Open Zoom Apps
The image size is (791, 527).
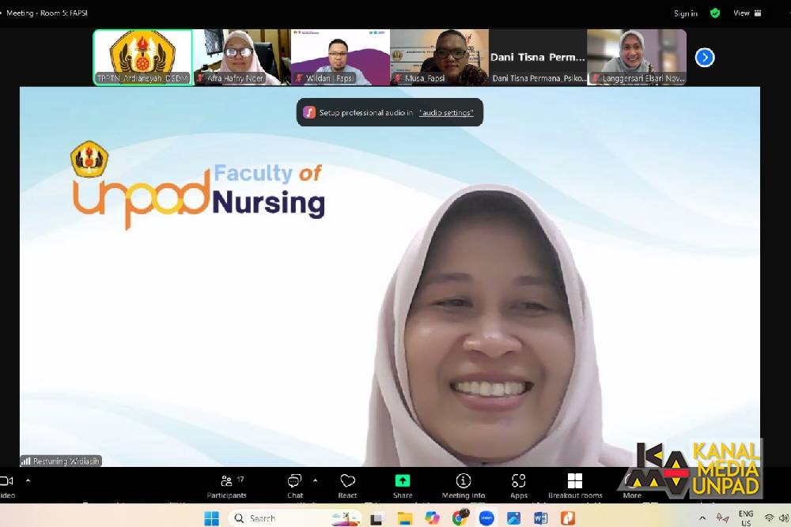(x=519, y=484)
